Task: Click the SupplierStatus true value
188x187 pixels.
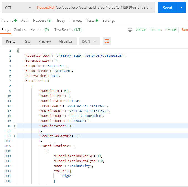Action: (75, 101)
